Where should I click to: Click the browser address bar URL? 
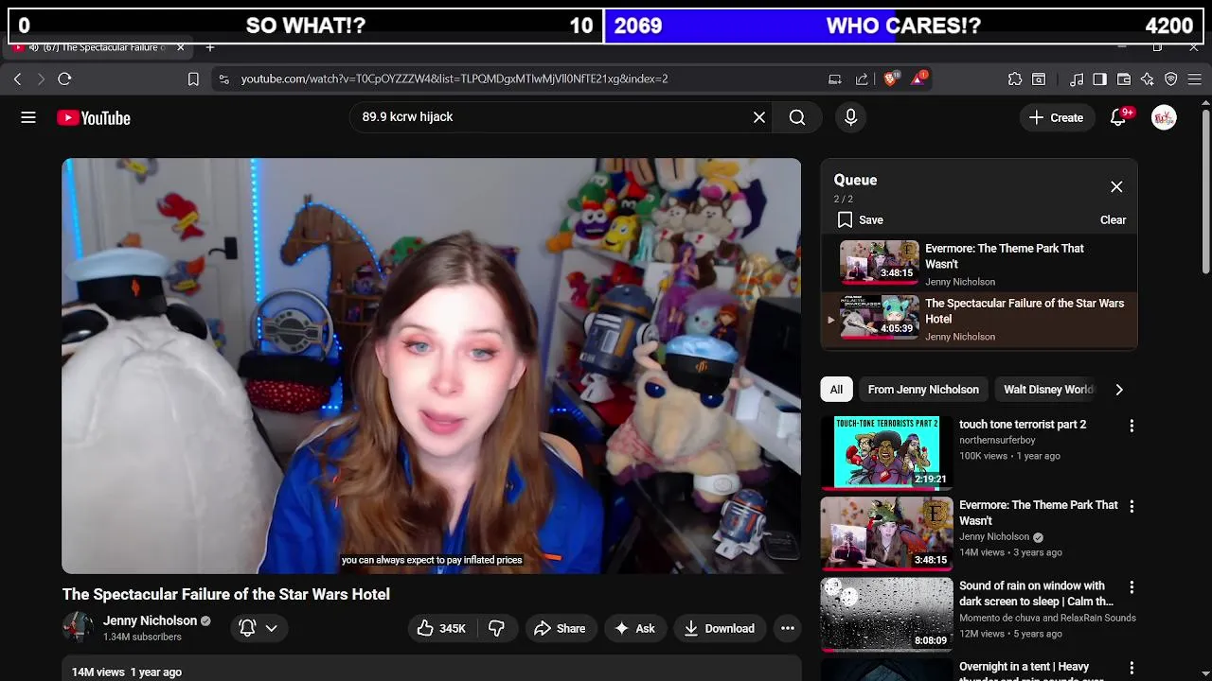point(454,79)
